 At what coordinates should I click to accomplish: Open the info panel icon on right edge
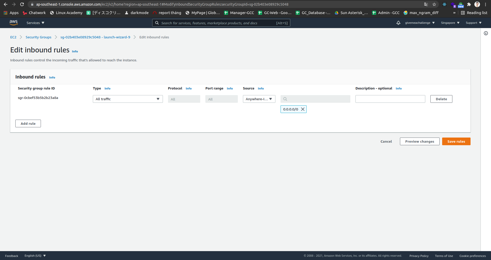coord(486,33)
